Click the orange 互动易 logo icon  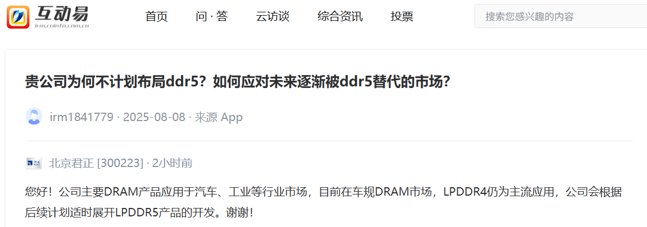point(18,17)
